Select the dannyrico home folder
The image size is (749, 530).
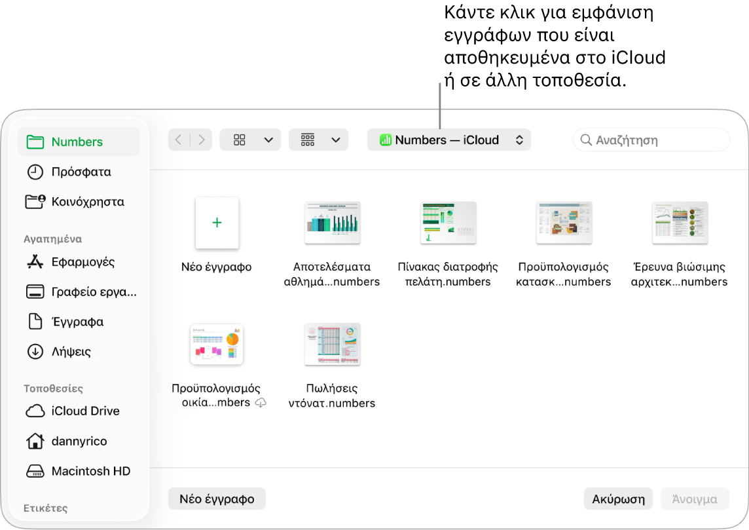click(x=79, y=441)
